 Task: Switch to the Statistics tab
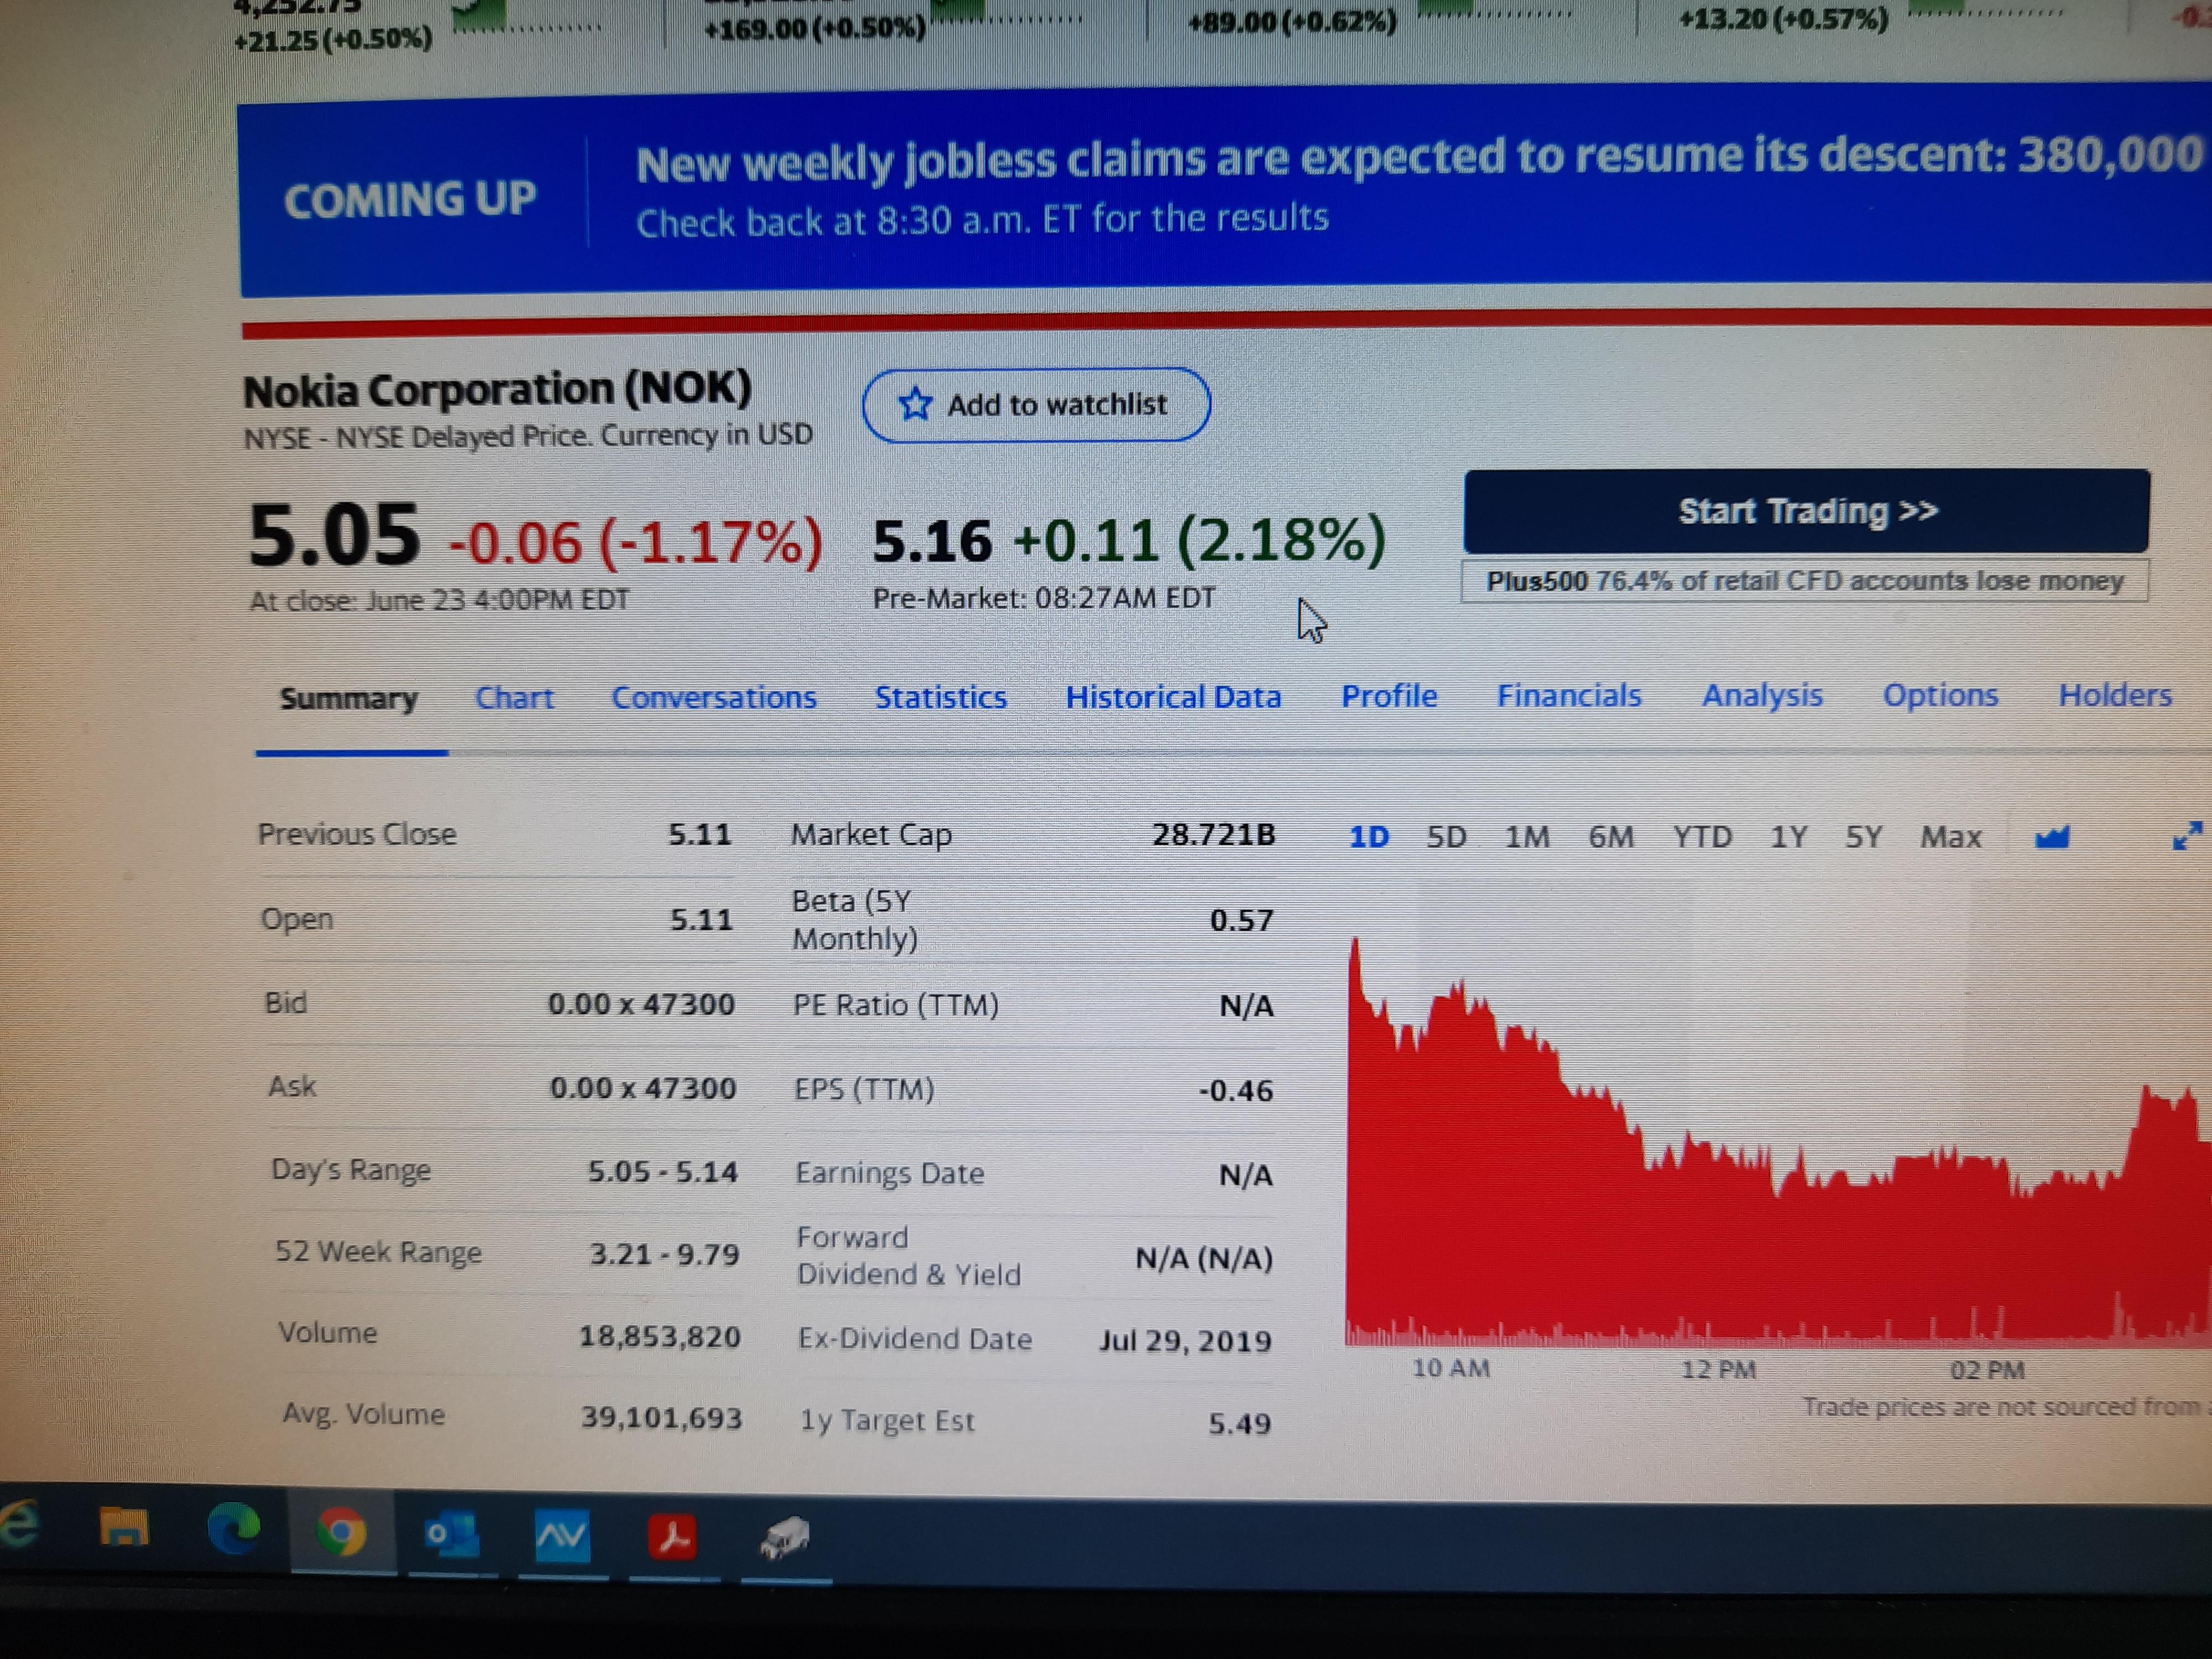[x=940, y=697]
